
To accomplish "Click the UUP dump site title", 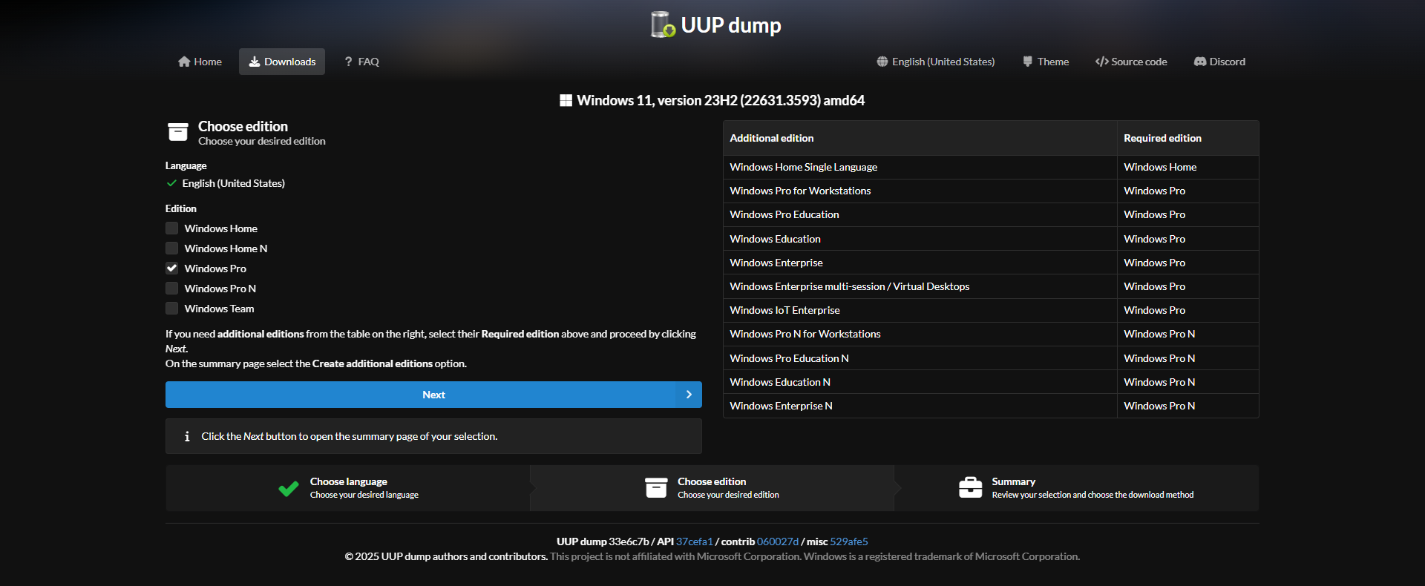I will coord(731,25).
